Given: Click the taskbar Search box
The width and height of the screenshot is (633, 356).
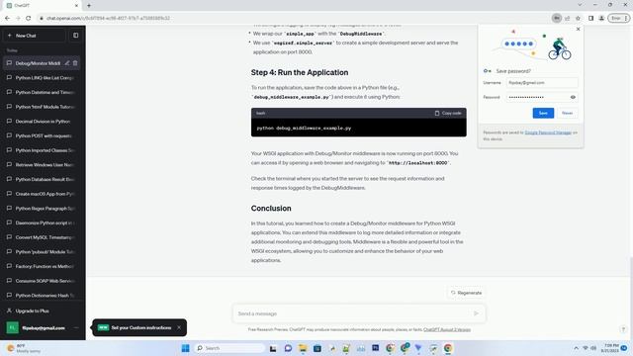Looking at the screenshot, I should click(x=228, y=348).
